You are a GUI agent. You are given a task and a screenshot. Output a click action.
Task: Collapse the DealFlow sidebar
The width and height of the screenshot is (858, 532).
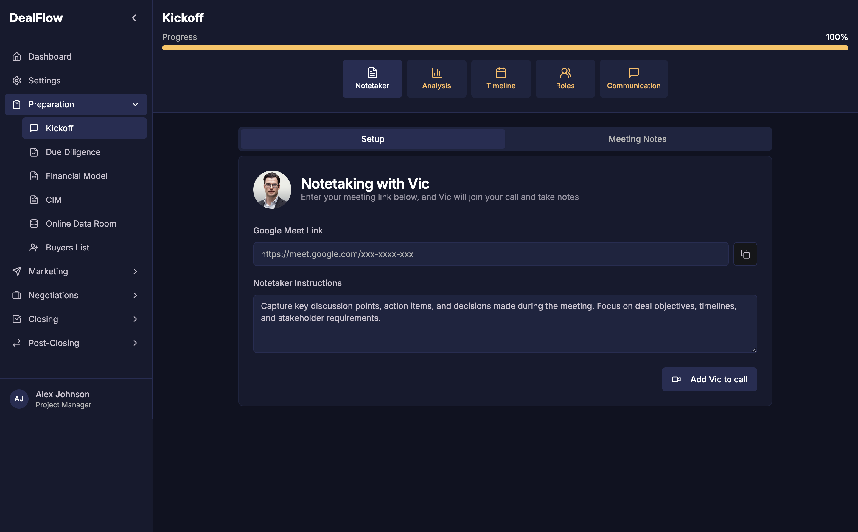point(134,18)
